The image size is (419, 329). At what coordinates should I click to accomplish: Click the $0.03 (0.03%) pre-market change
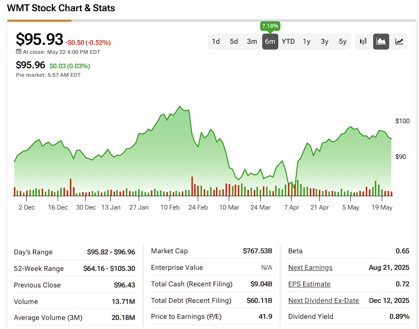coord(70,66)
